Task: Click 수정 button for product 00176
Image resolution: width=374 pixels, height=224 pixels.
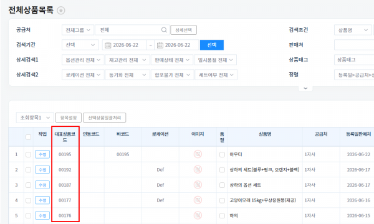Action: point(42,215)
